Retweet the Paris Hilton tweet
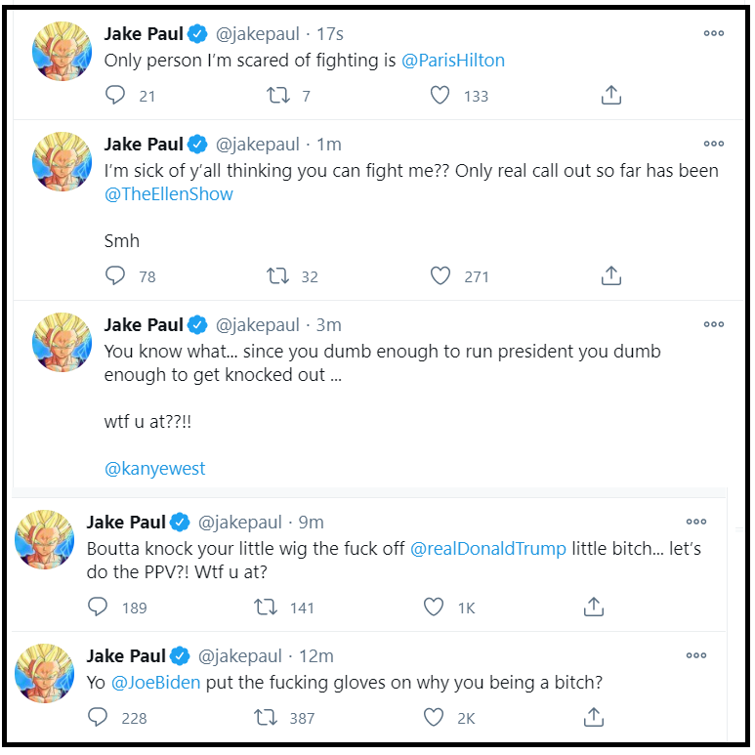 tap(278, 95)
